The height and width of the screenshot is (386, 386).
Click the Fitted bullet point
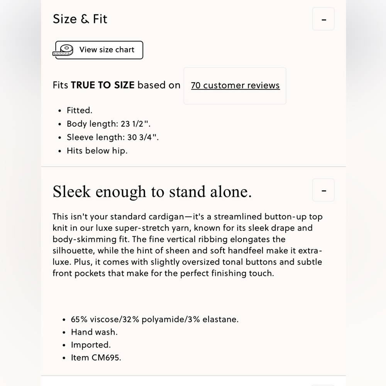80,110
